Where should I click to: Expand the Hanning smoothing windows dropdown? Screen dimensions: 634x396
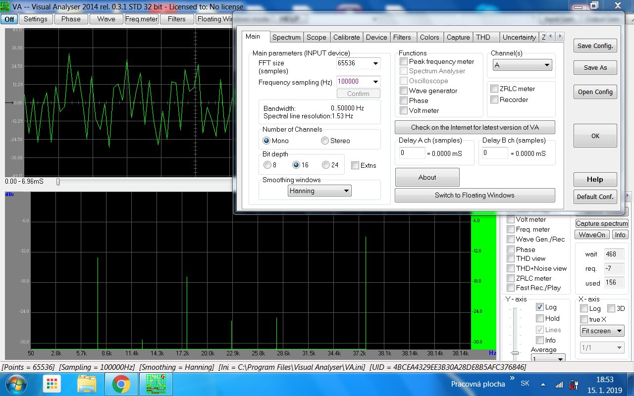319,191
